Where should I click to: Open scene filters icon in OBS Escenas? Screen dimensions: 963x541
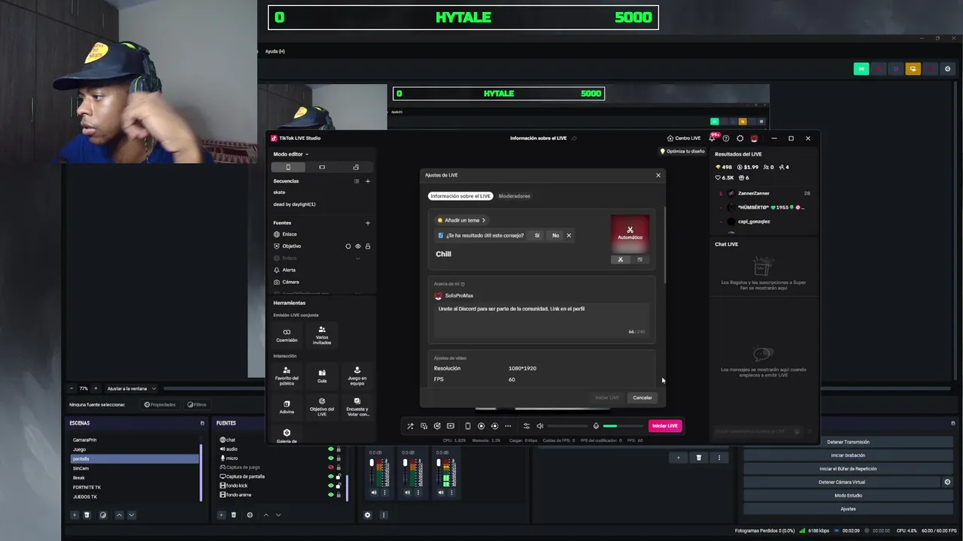point(103,515)
